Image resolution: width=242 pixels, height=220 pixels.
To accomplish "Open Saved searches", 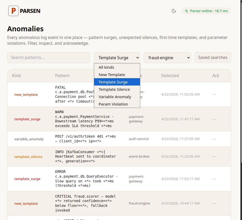I will coord(213,57).
